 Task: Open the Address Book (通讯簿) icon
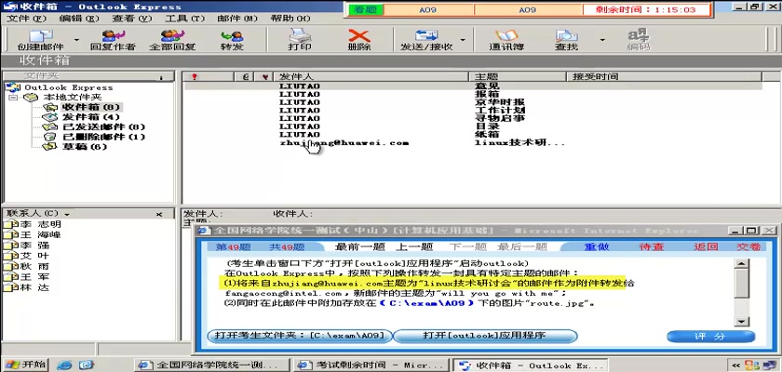(x=506, y=40)
